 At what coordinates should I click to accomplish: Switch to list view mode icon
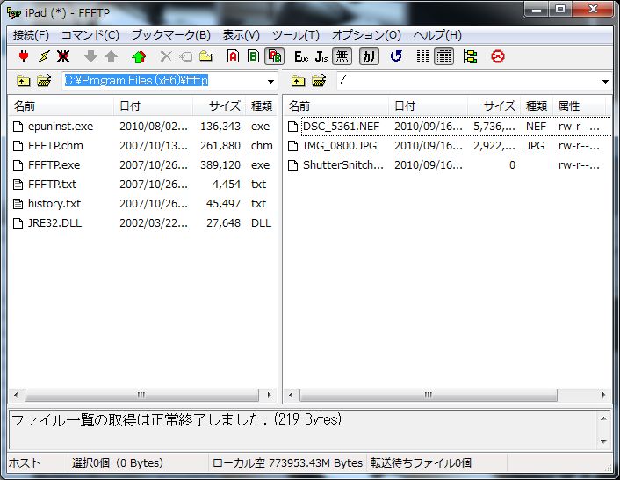(x=422, y=56)
